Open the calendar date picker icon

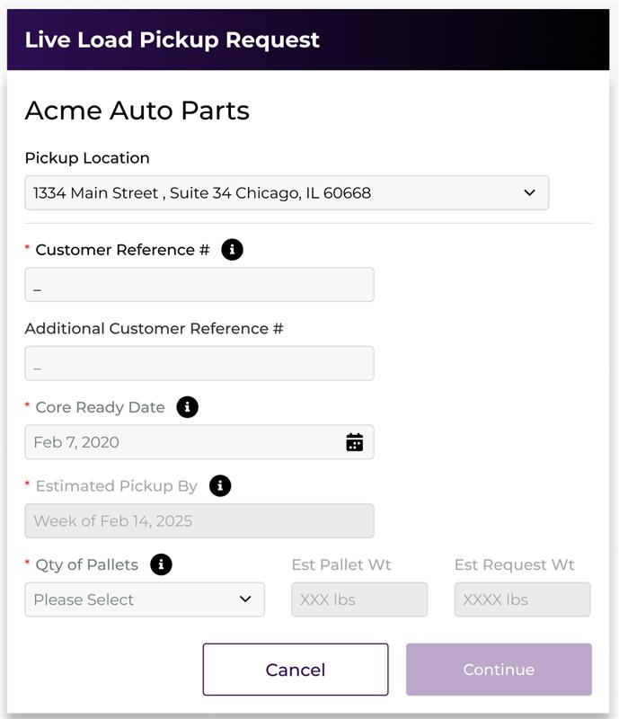tap(355, 442)
